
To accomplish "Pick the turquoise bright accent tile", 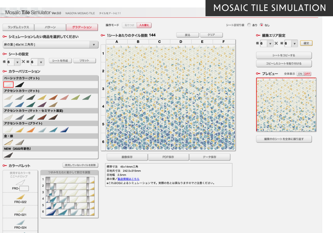I will [53, 130].
